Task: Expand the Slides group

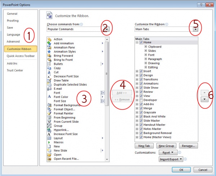Action: 146,51
